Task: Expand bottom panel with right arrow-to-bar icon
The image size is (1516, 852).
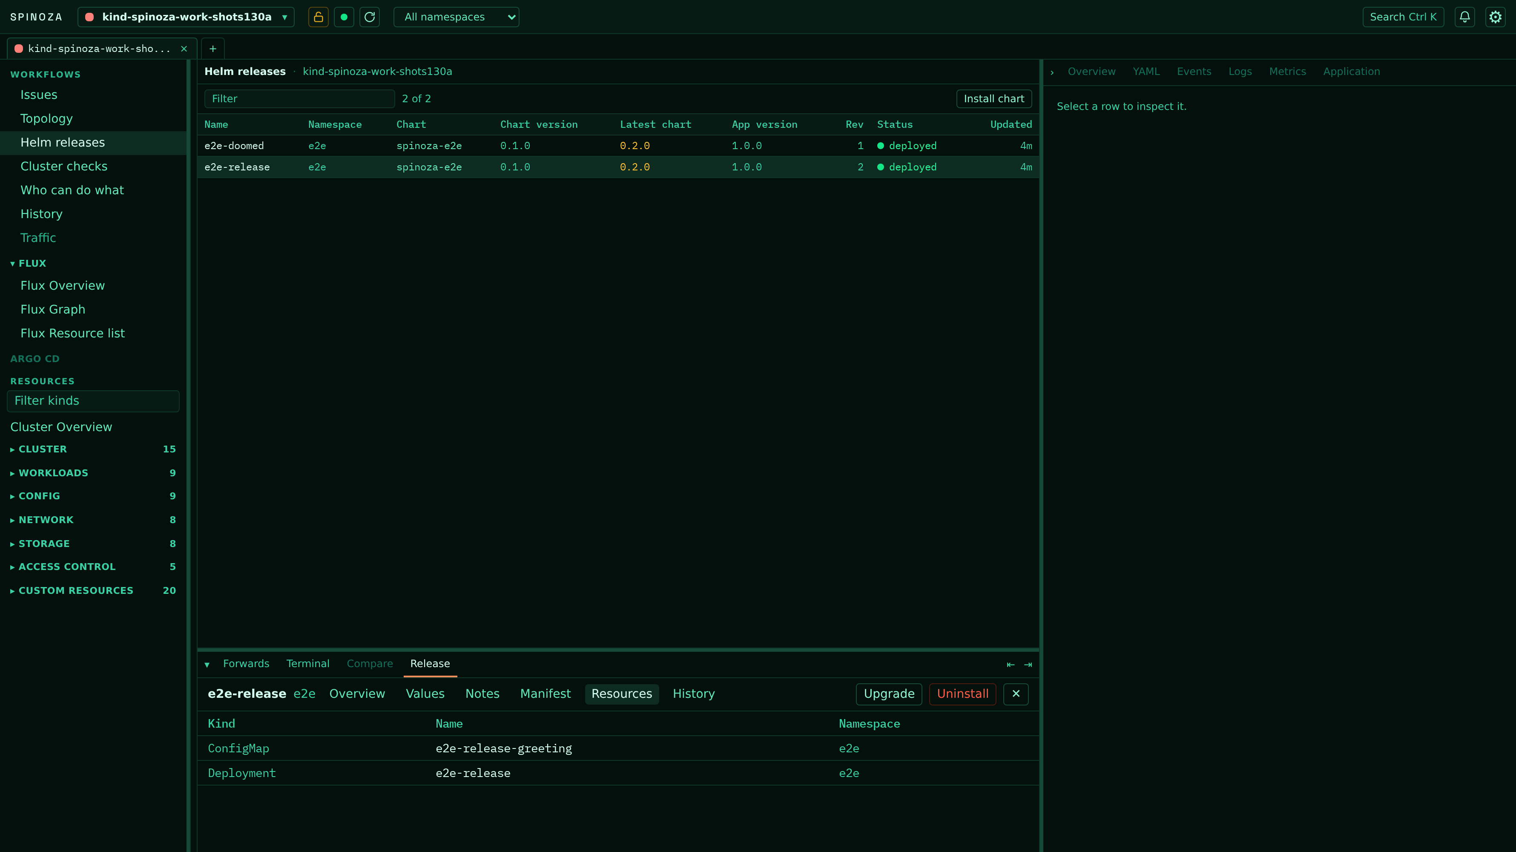Action: (1028, 665)
